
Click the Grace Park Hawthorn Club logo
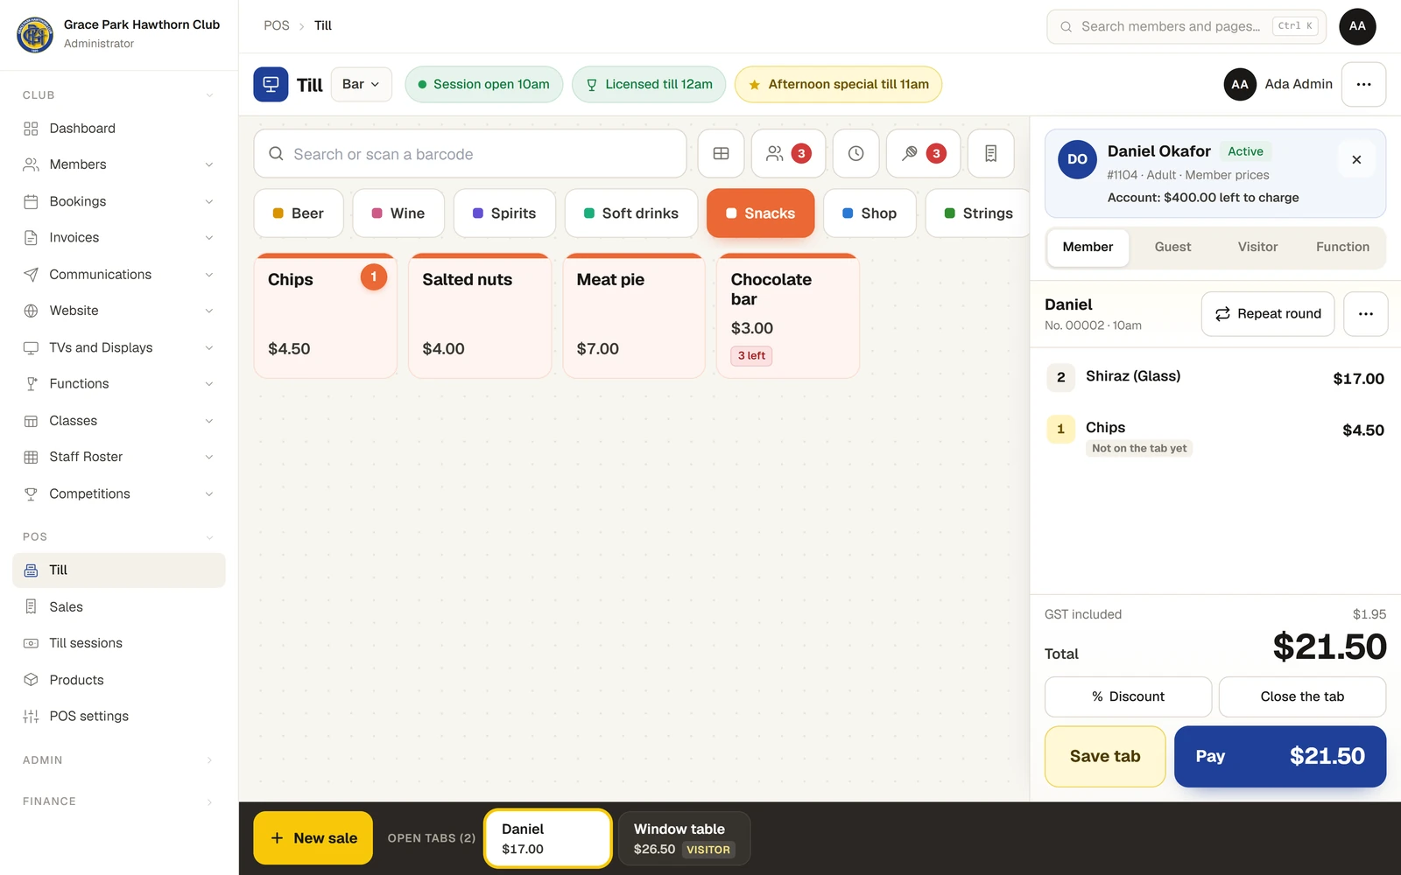coord(35,34)
